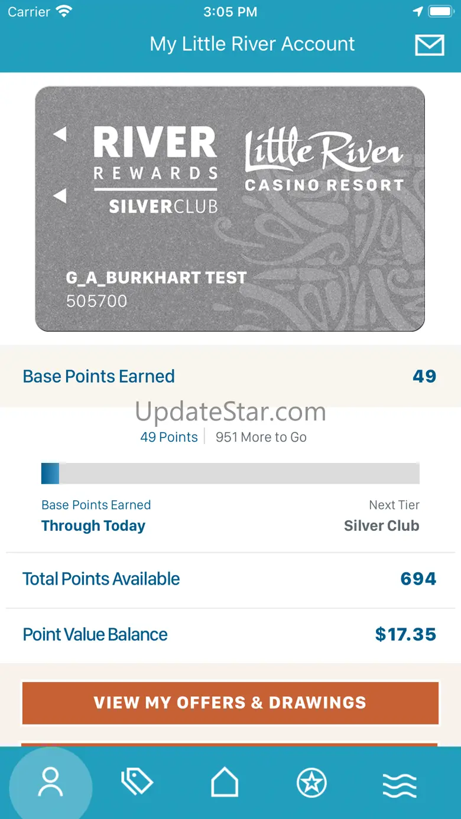Screen dimensions: 461x819
Task: Tap the Wi-Fi status icon
Action: click(63, 11)
